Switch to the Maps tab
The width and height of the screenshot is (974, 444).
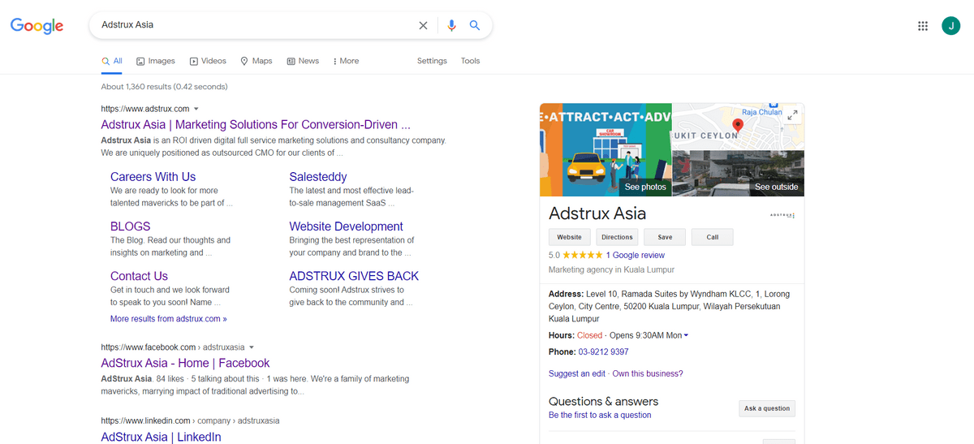tap(256, 61)
